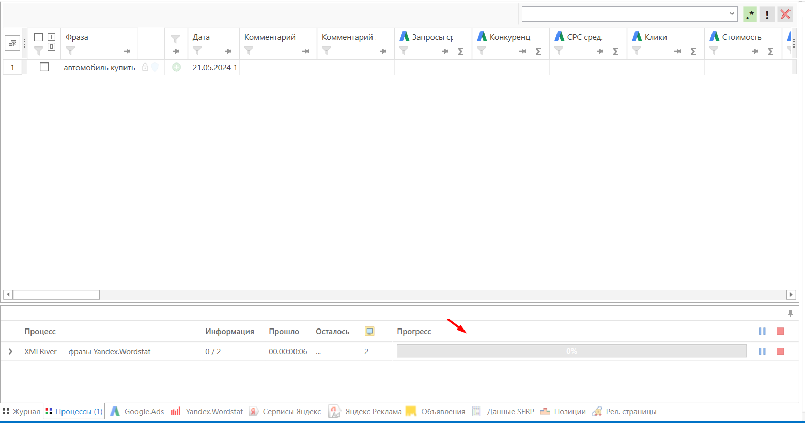Open the sum icon in Конкуренц column

click(538, 51)
